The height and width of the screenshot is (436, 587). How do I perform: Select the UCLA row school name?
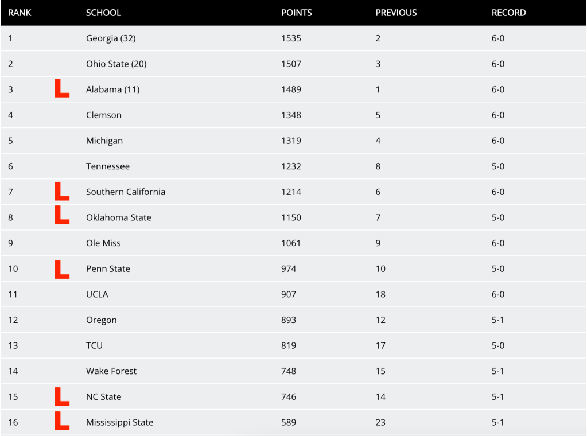[97, 294]
